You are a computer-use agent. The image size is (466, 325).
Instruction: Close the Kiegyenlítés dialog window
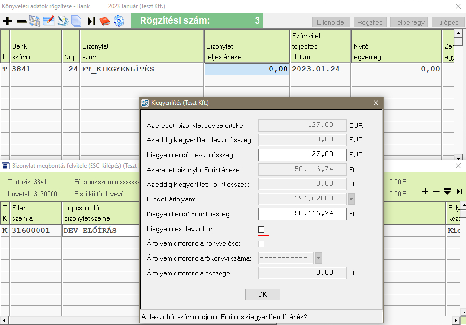(376, 103)
